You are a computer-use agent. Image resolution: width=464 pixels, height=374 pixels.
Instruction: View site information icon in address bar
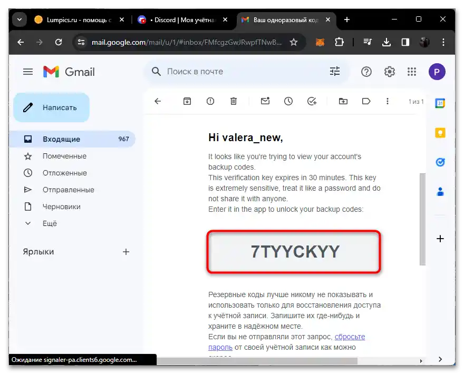tap(81, 42)
